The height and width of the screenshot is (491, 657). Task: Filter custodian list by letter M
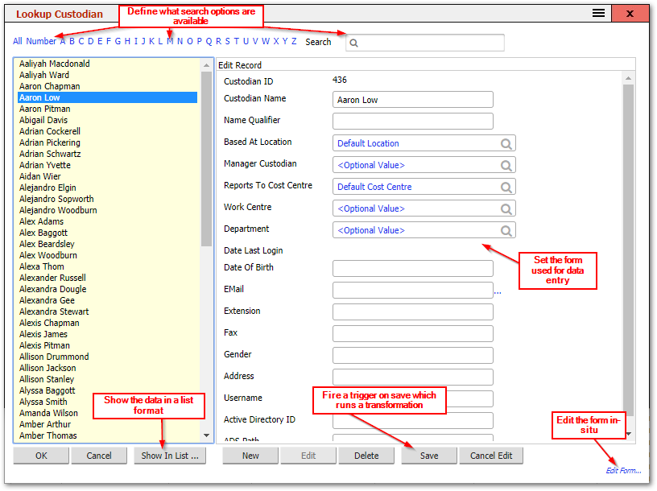pyautogui.click(x=169, y=41)
